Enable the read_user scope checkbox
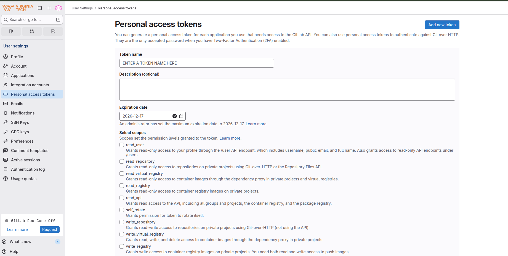The image size is (508, 256). (122, 145)
